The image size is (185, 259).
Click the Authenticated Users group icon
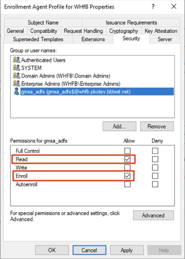16,60
